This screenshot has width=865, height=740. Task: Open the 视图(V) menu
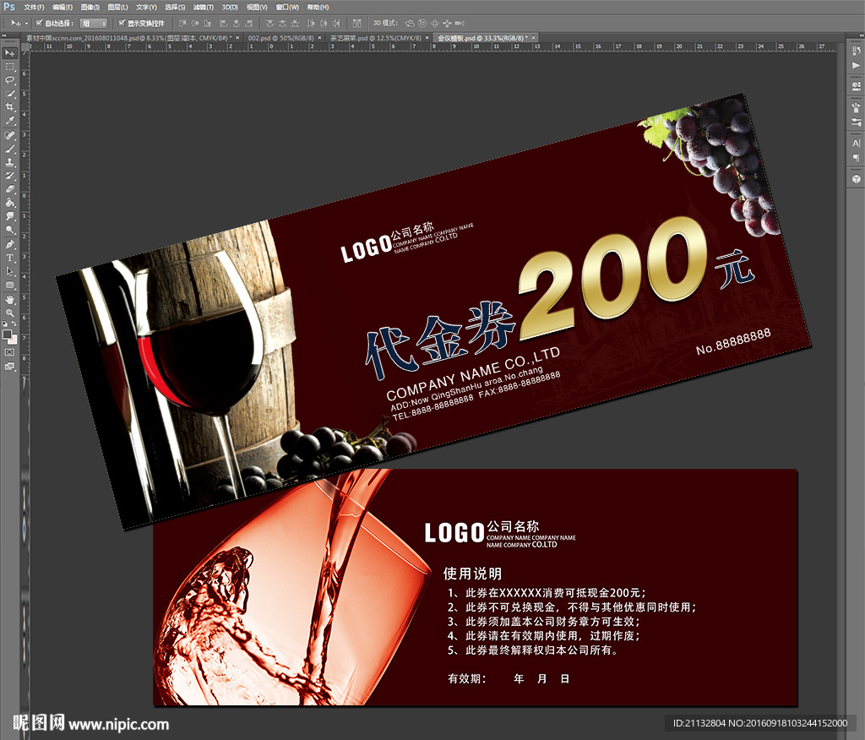pyautogui.click(x=257, y=7)
